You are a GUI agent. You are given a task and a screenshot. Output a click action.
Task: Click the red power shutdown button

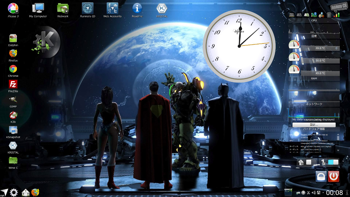(334, 176)
